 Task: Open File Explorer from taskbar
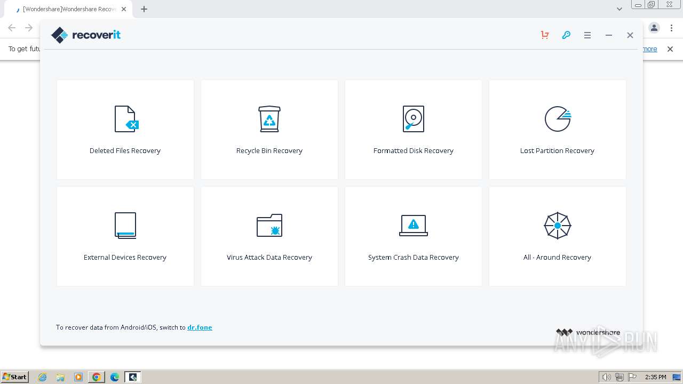[x=60, y=377]
